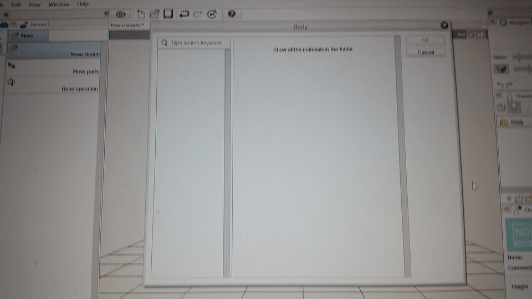Viewport: 532px width, 299px height.
Task: Click the Body folder entry label
Action: [517, 122]
